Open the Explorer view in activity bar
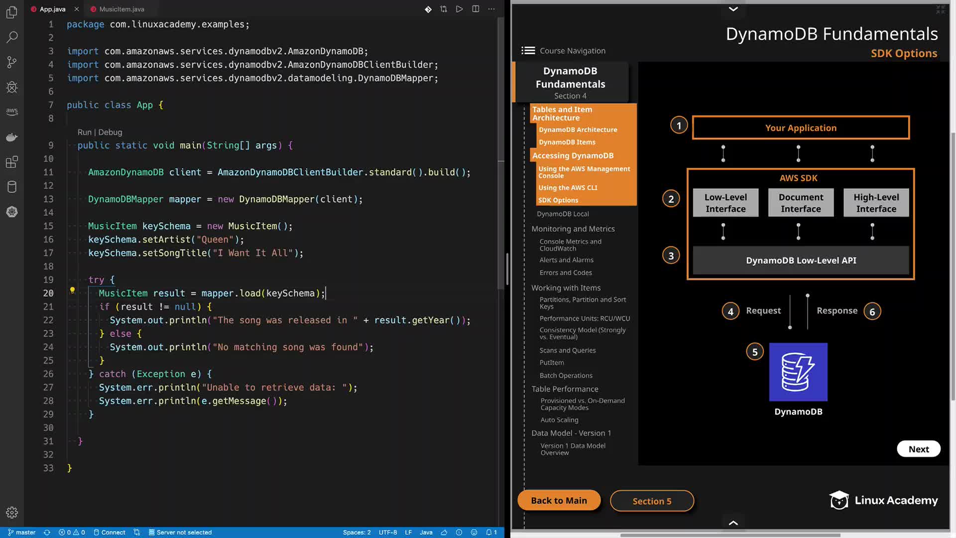This screenshot has width=956, height=538. click(x=12, y=12)
